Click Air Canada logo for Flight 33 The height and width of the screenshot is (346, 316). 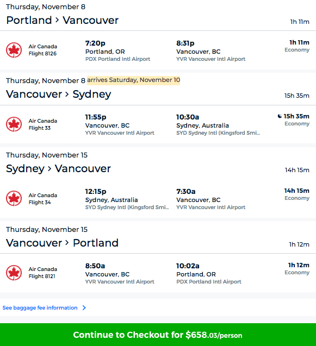pyautogui.click(x=14, y=124)
